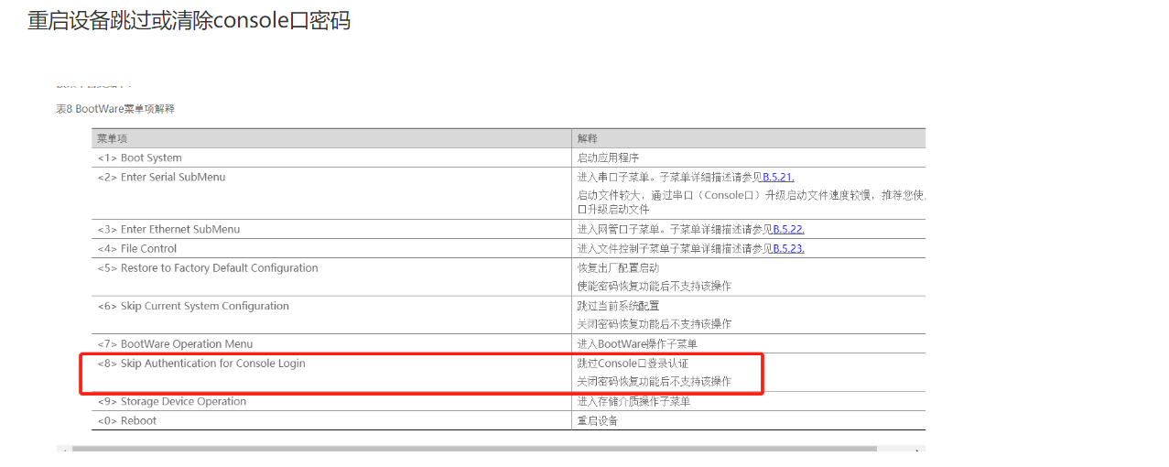
Task: Click 使能密码恢复功能后不支持该操作 text
Action: [654, 286]
